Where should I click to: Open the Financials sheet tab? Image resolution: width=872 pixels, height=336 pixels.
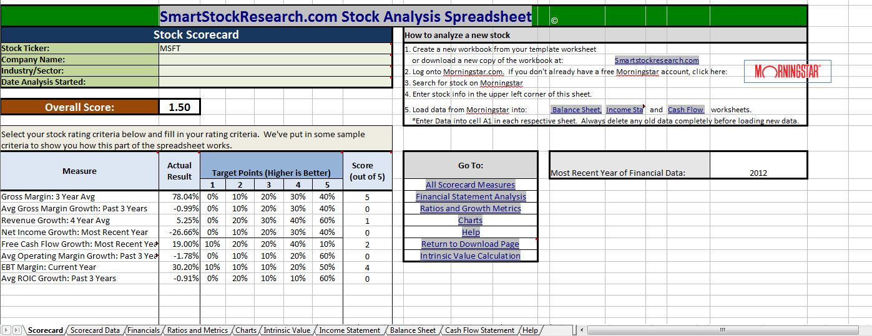[144, 330]
